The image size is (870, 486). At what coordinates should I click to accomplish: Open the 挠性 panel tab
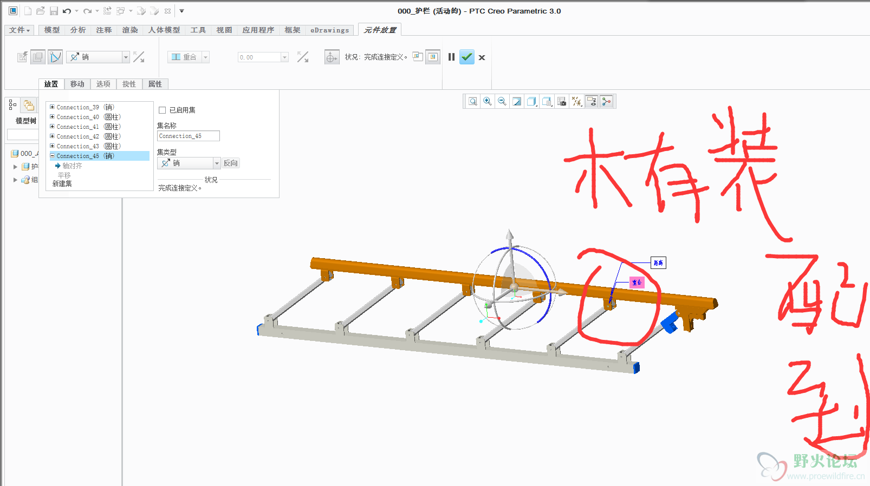point(129,84)
